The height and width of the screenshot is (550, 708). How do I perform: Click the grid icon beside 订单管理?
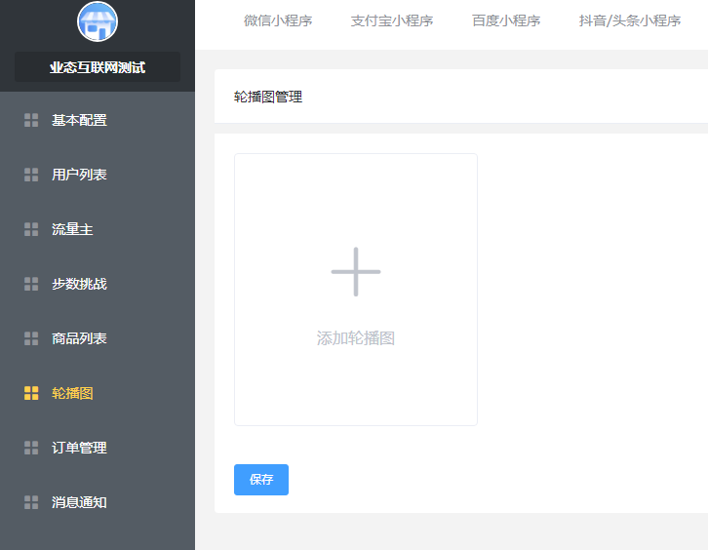click(31, 448)
